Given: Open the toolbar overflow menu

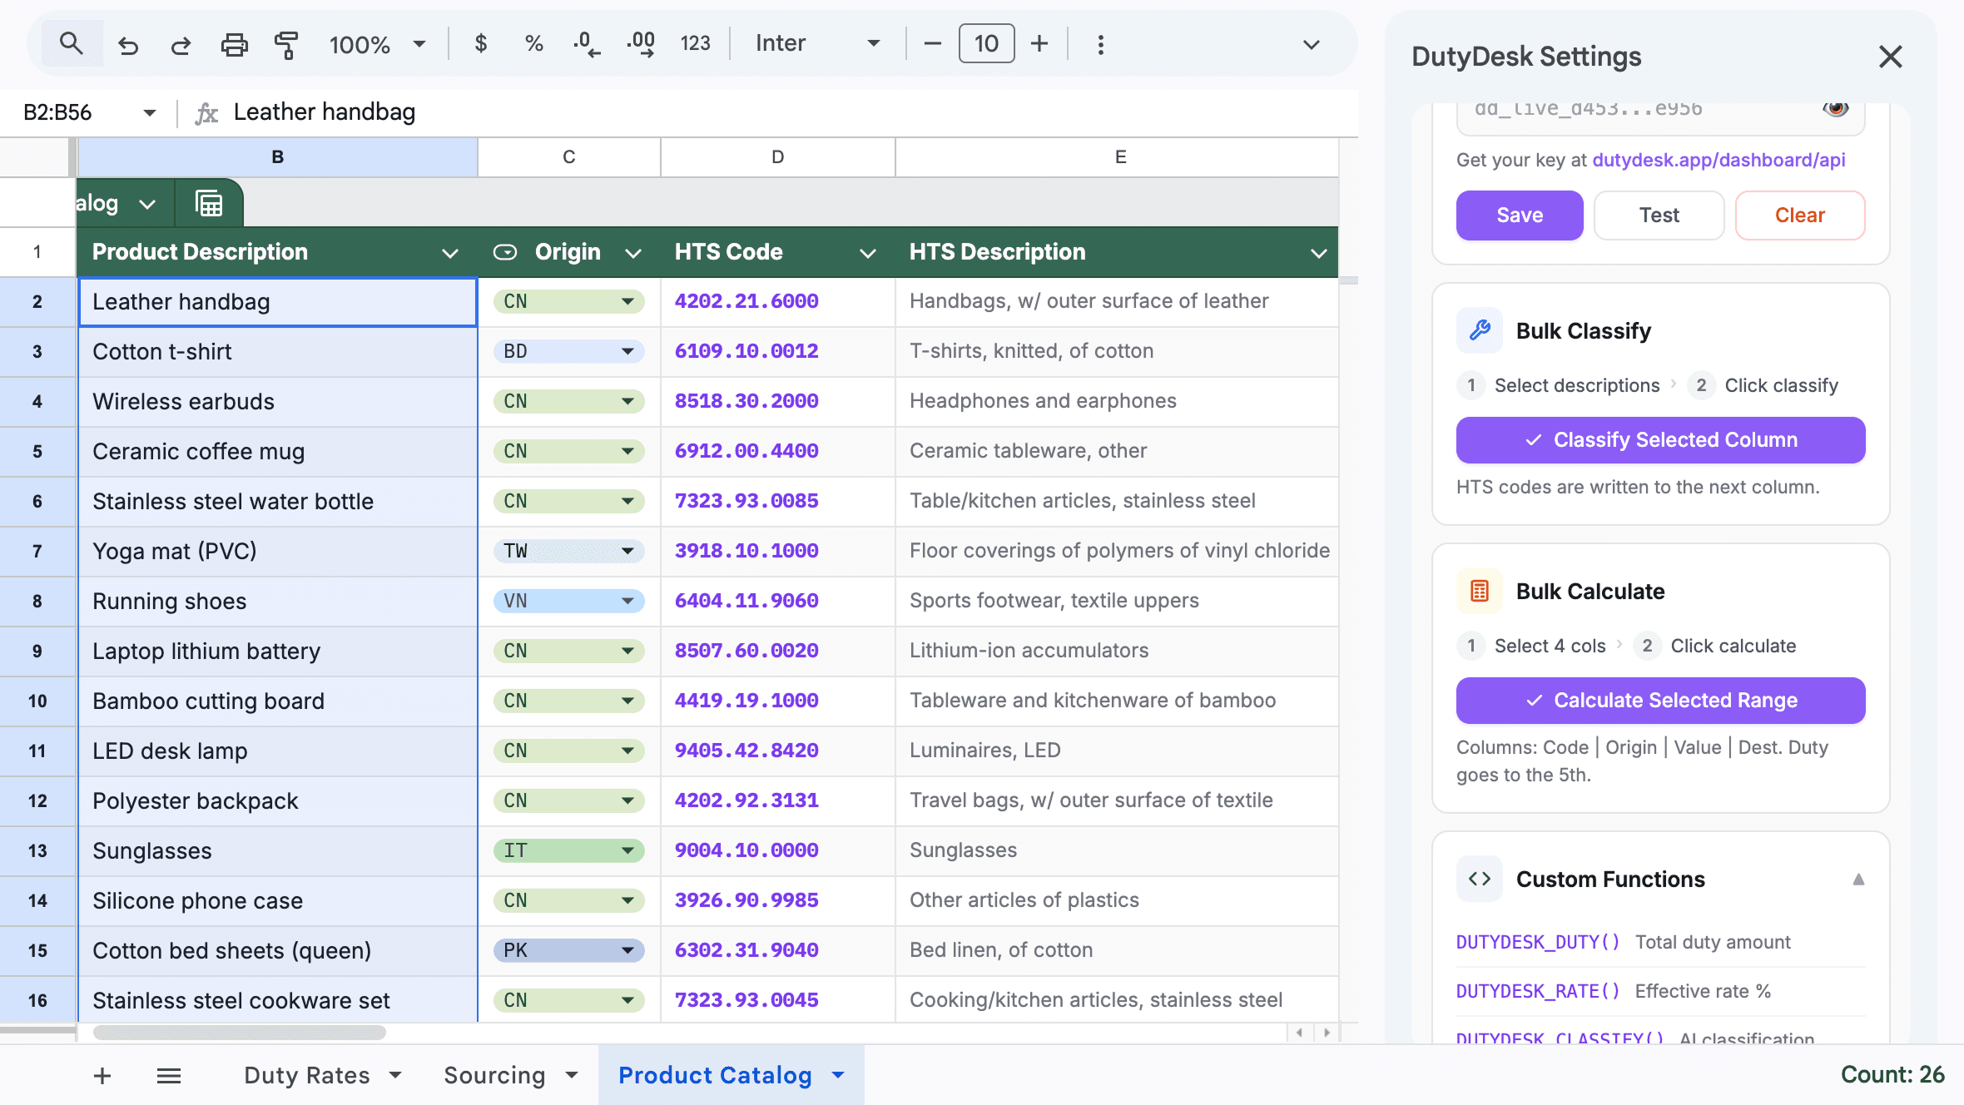Looking at the screenshot, I should tap(1100, 43).
